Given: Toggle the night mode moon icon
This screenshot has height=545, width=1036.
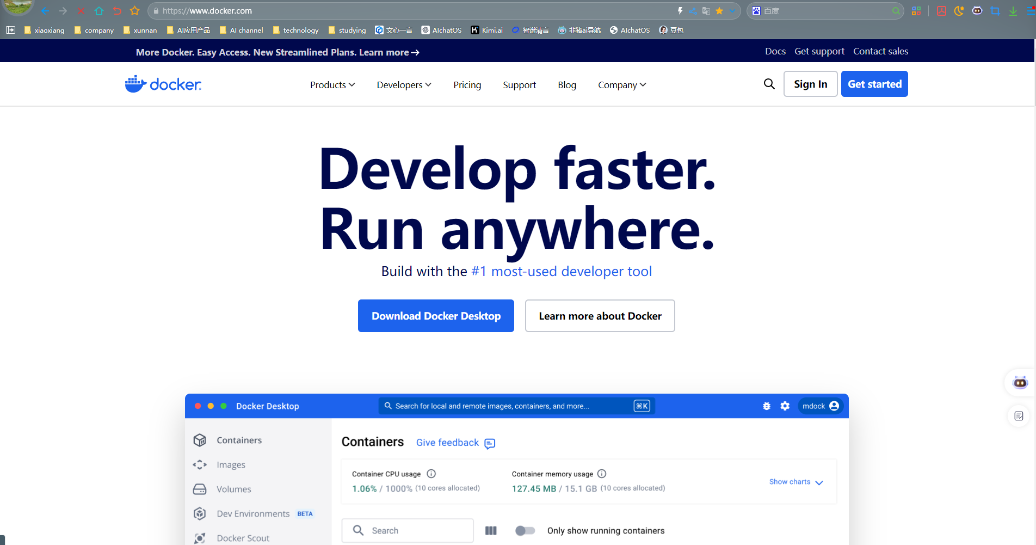Looking at the screenshot, I should [959, 11].
